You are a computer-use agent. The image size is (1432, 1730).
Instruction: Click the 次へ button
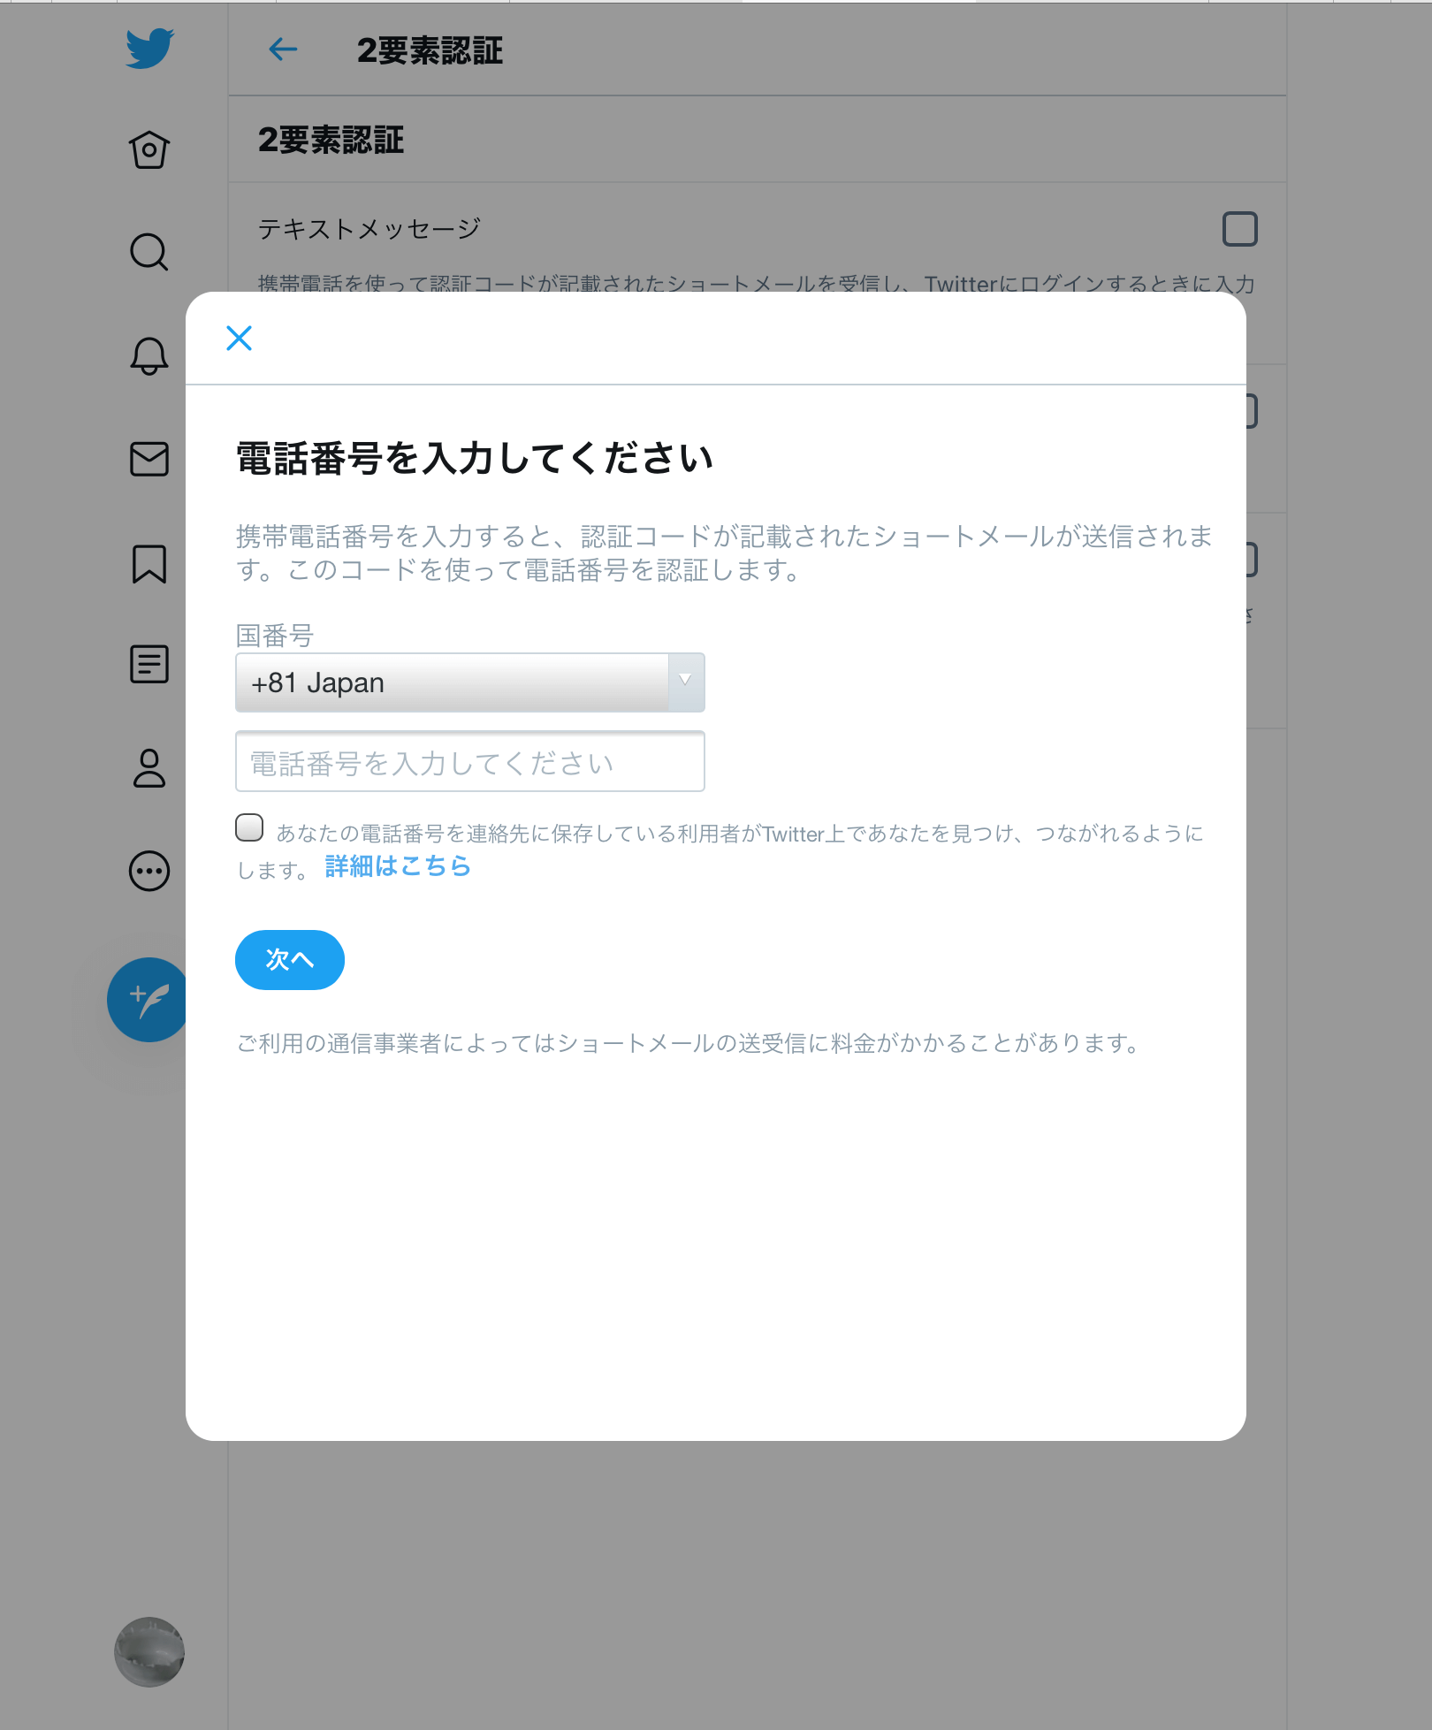(x=290, y=959)
